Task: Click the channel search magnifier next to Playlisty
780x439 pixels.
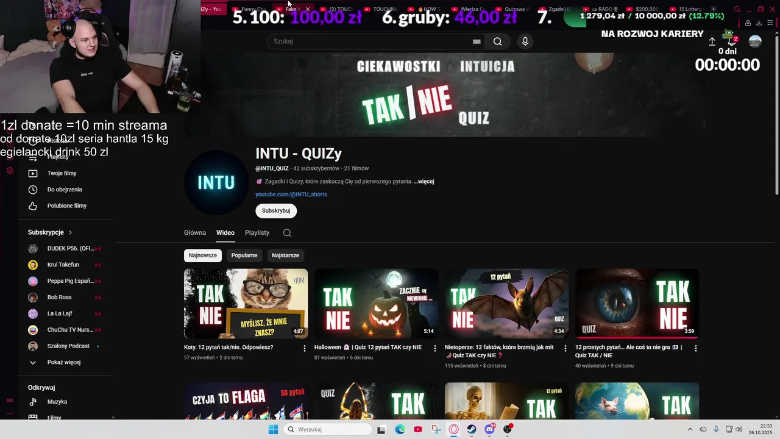Action: [x=287, y=233]
